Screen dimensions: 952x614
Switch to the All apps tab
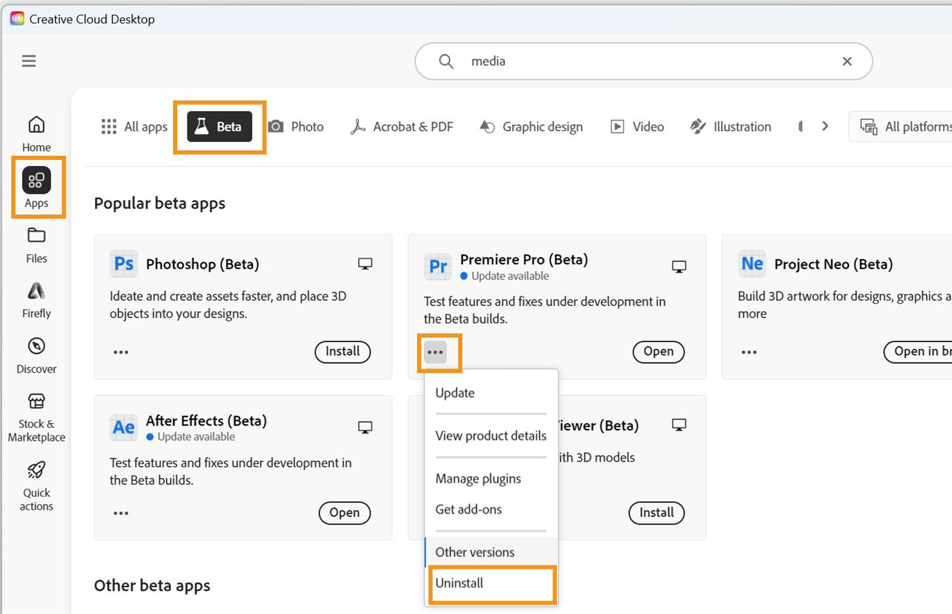134,127
